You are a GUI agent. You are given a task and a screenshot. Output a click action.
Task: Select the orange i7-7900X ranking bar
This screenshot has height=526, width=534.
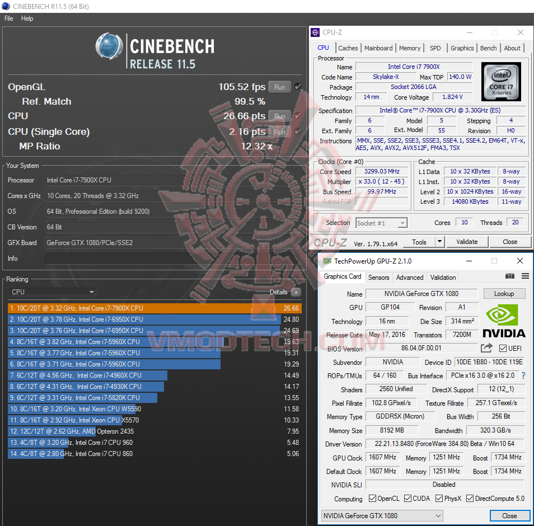(154, 308)
